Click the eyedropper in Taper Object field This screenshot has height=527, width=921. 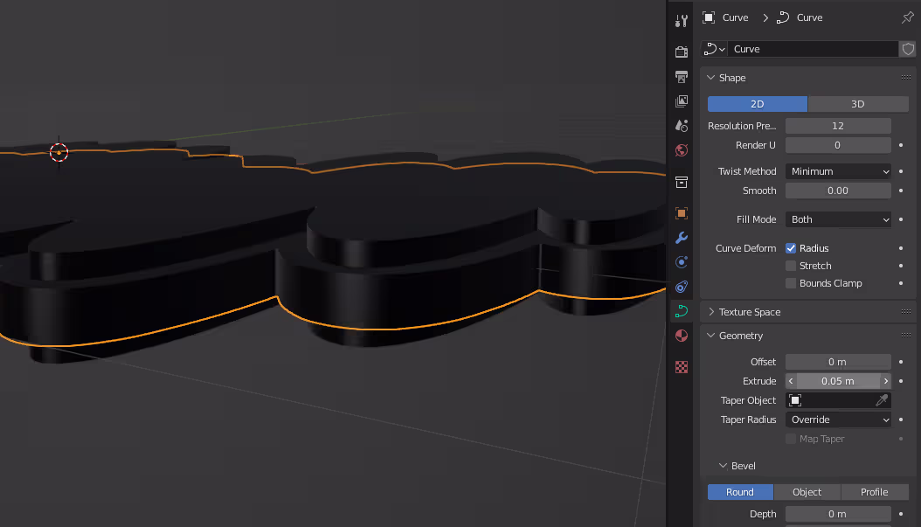(882, 400)
